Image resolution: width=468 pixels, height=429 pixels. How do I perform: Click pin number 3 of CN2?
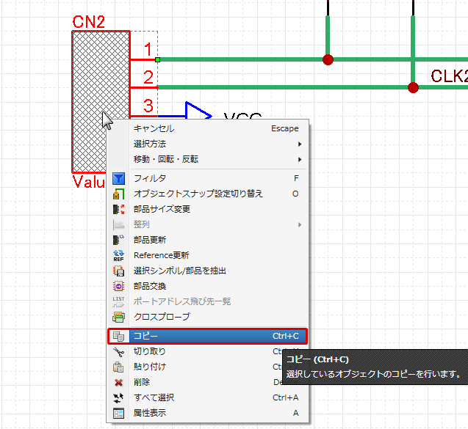click(148, 106)
